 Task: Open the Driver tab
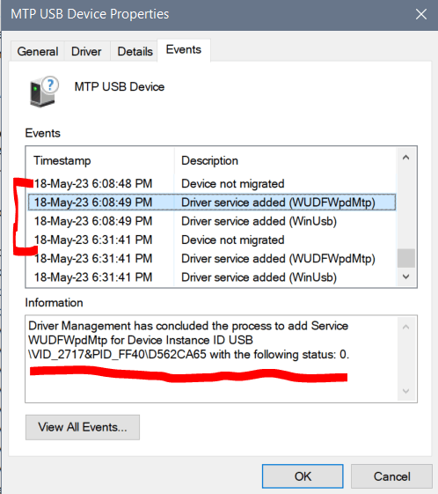point(86,51)
